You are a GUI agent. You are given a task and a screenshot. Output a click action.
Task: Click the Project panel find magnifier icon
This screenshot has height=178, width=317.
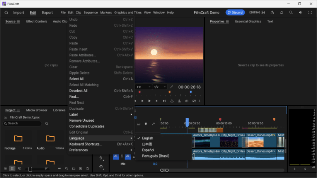66,168
